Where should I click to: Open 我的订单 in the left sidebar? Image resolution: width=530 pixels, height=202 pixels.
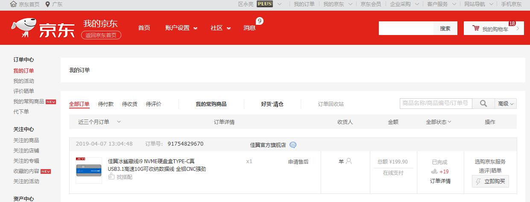point(23,70)
